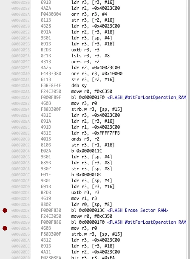Click address 080000AA in the address column
This screenshot has width=190, height=259.
point(20,92)
